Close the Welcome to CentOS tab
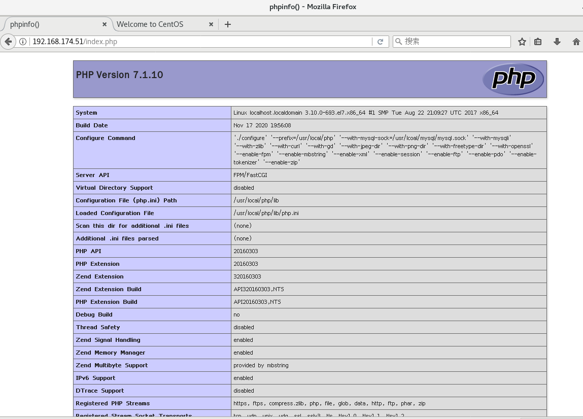 211,24
